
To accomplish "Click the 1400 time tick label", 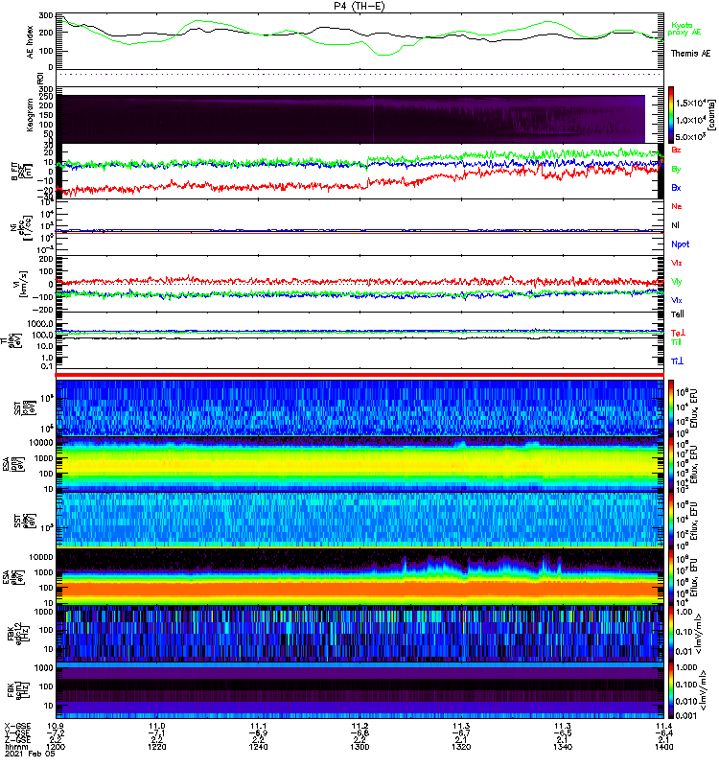I will [x=663, y=747].
